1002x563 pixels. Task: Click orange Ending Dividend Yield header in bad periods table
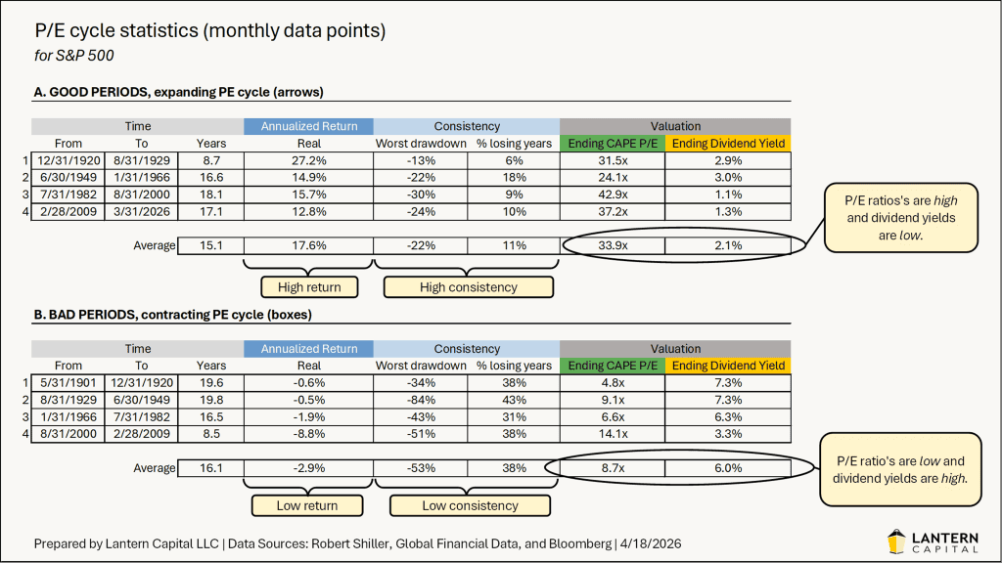point(727,366)
